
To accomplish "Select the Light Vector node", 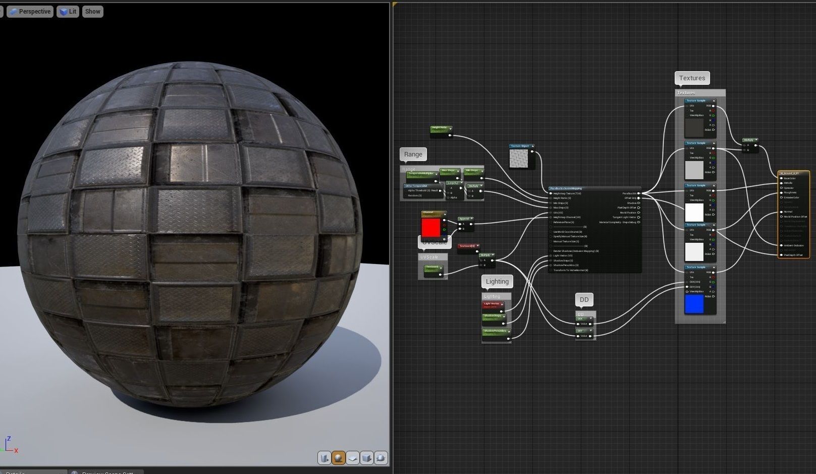I will pos(494,306).
